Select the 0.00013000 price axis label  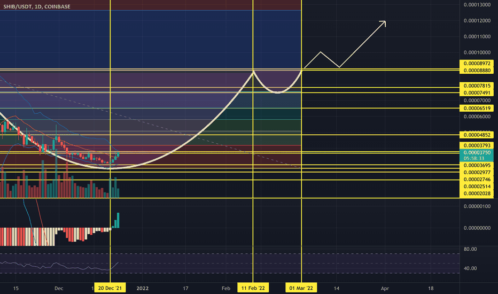click(477, 5)
